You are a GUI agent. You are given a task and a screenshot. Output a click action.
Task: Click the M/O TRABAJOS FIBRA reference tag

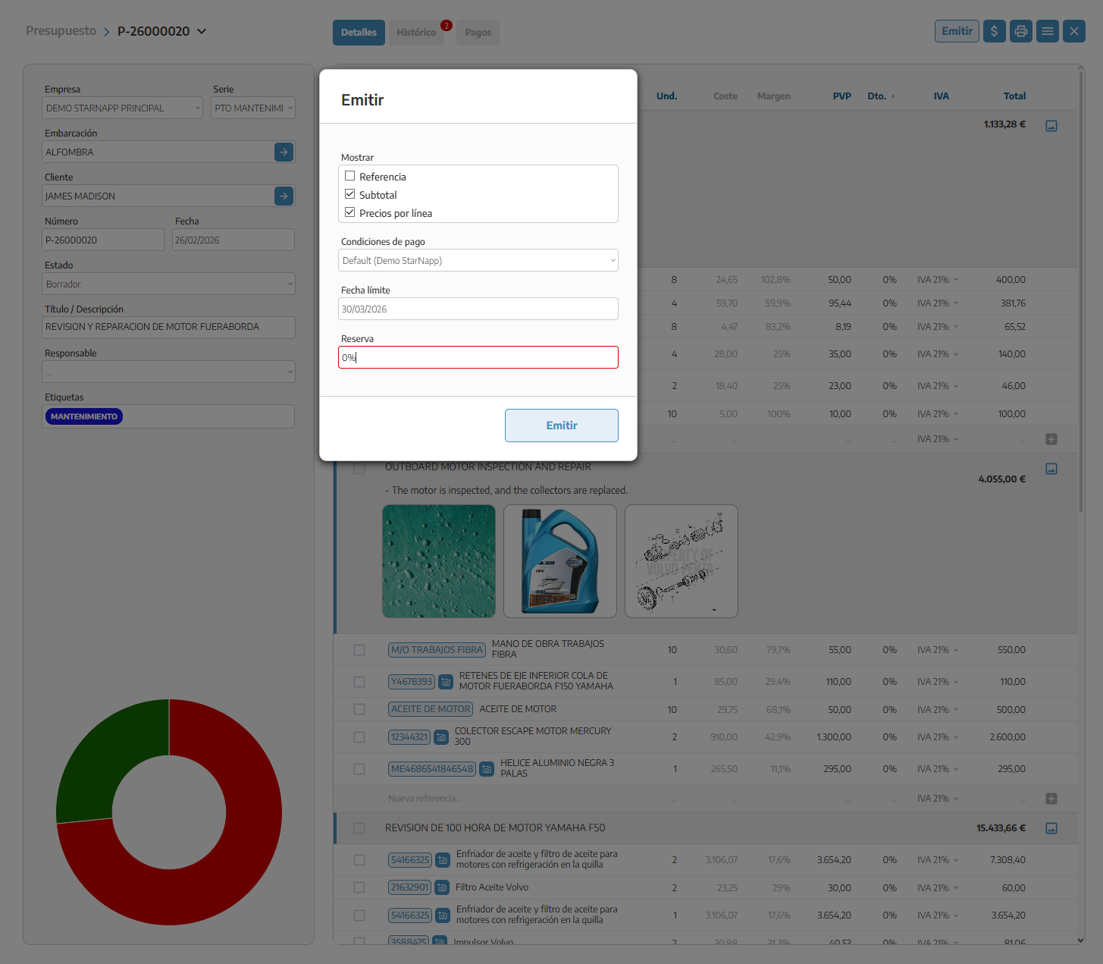(437, 650)
